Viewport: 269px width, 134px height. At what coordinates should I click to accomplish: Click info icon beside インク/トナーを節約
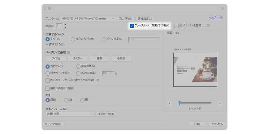pos(208,26)
